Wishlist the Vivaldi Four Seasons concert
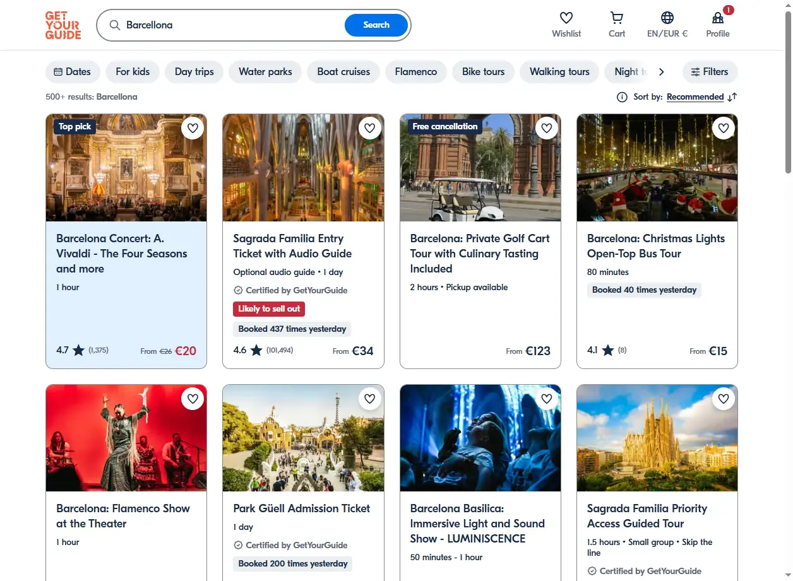The image size is (793, 581). (193, 128)
